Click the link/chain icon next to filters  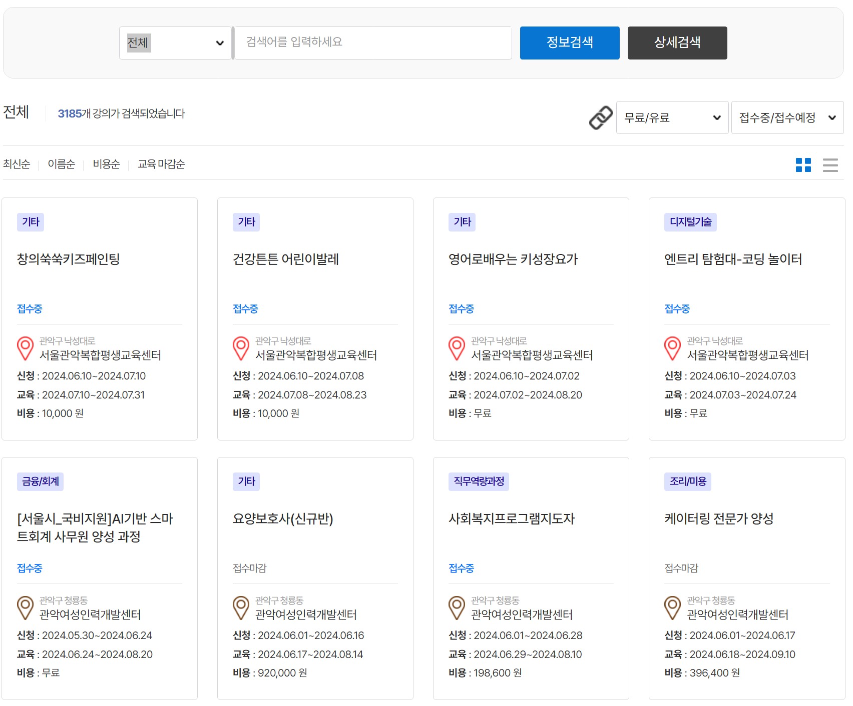coord(600,117)
